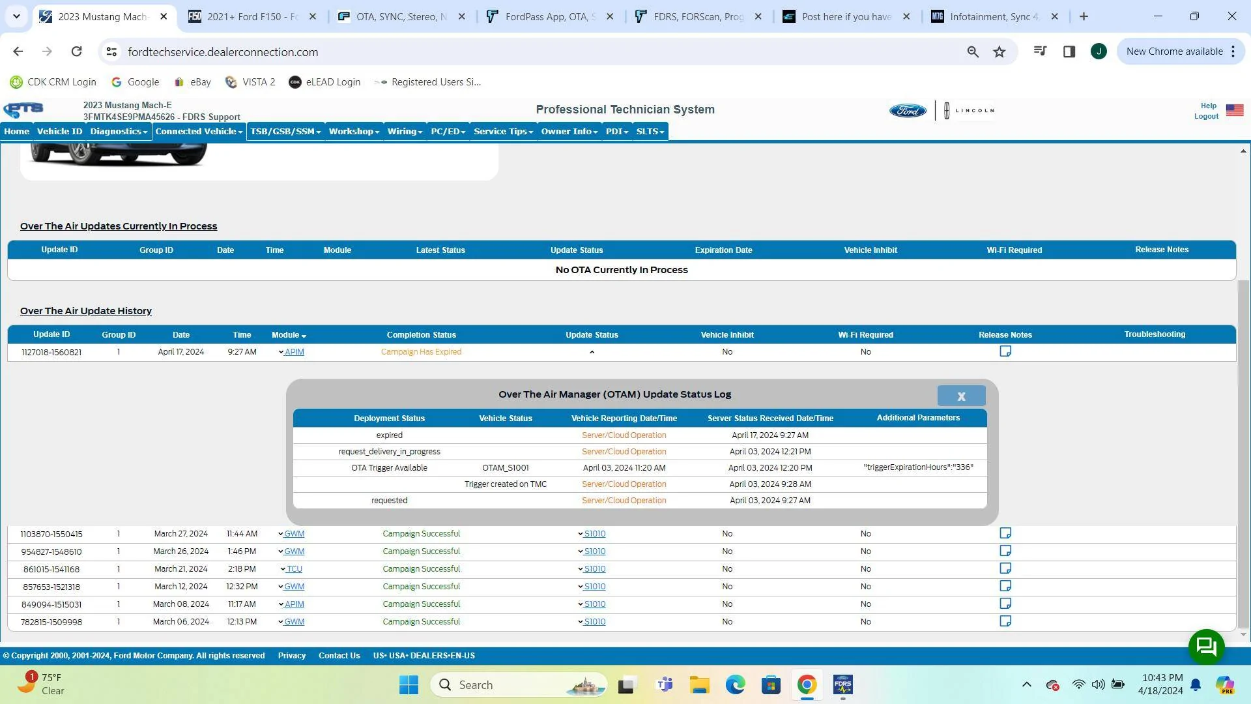Go back to previous page
1251x704 pixels.
(18, 51)
